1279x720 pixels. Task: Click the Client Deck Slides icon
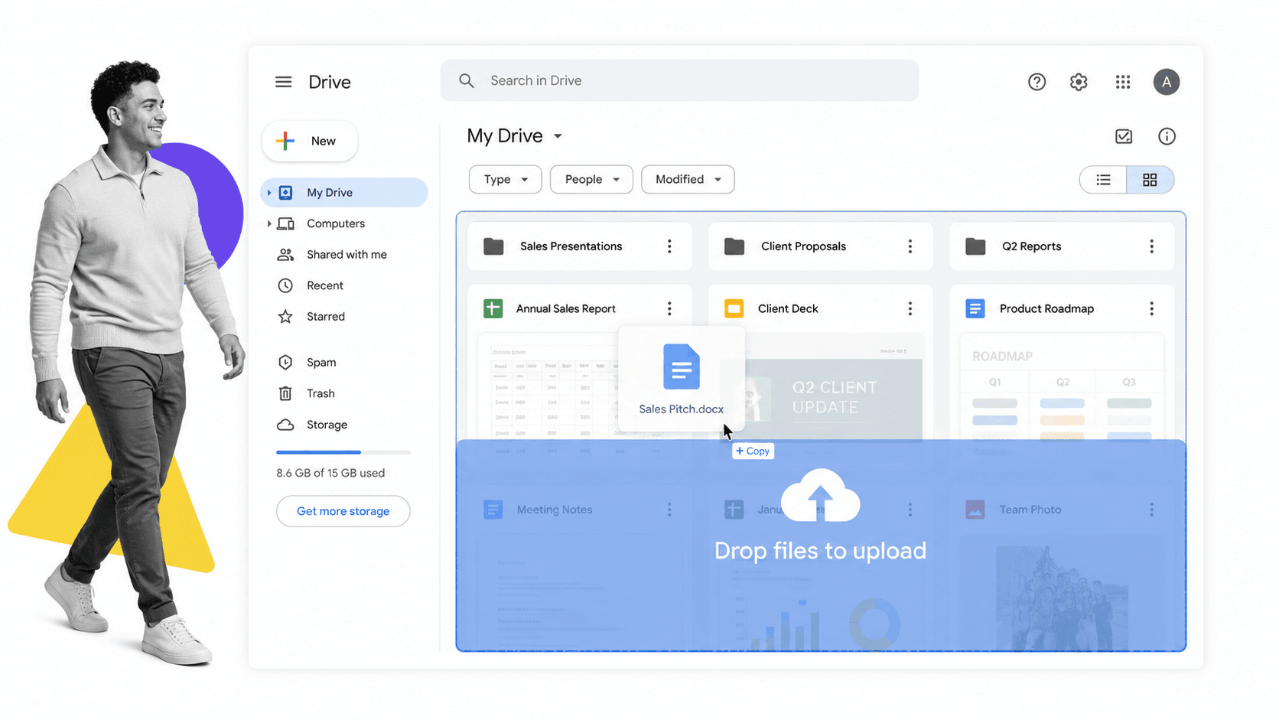coord(734,308)
